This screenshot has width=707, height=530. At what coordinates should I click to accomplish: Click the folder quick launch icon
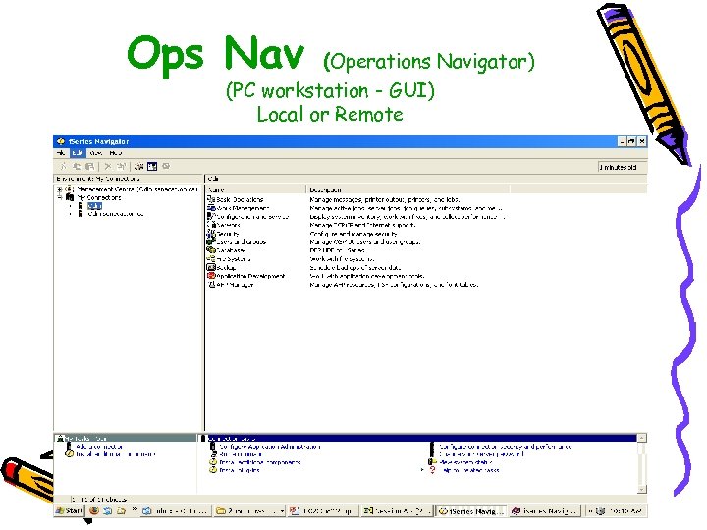click(121, 511)
